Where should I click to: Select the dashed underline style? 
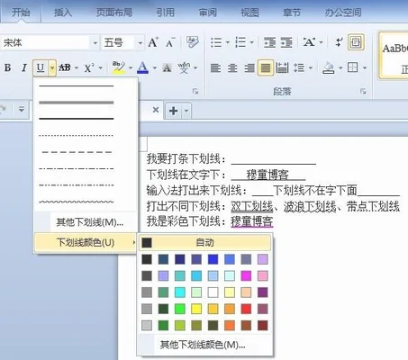[77, 152]
